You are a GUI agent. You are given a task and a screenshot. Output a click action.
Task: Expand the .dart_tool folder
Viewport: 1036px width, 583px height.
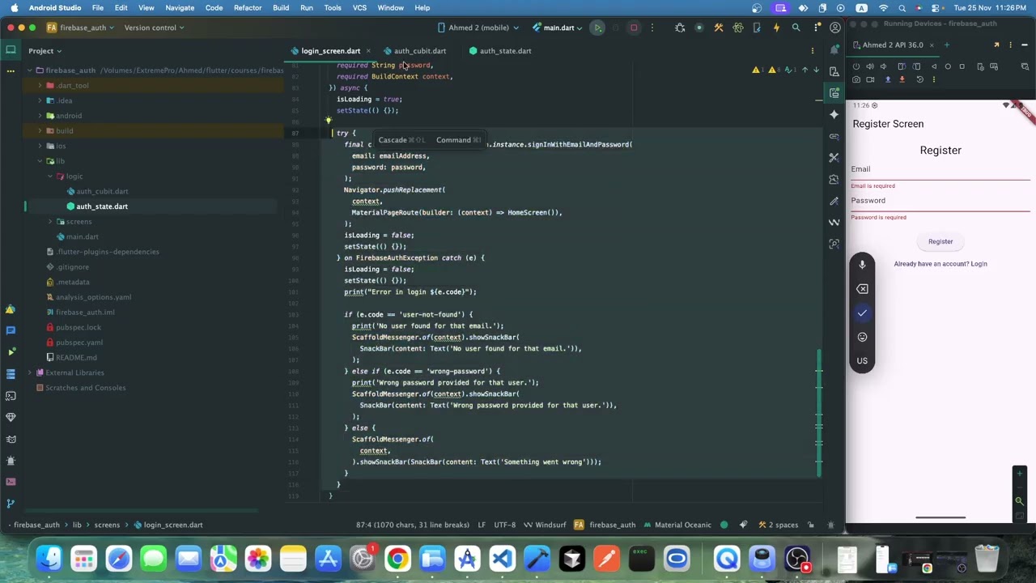point(40,86)
